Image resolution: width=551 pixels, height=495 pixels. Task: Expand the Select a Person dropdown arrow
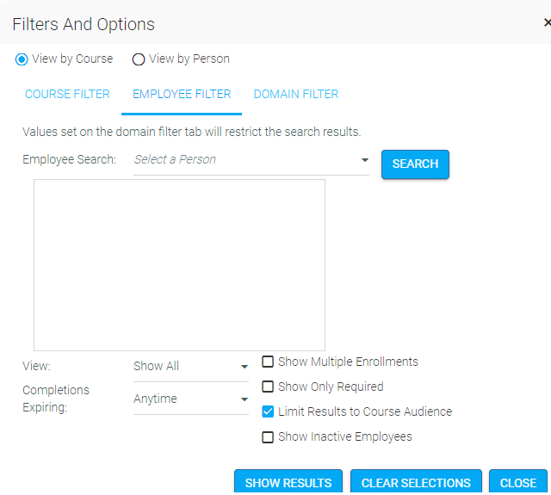(365, 160)
